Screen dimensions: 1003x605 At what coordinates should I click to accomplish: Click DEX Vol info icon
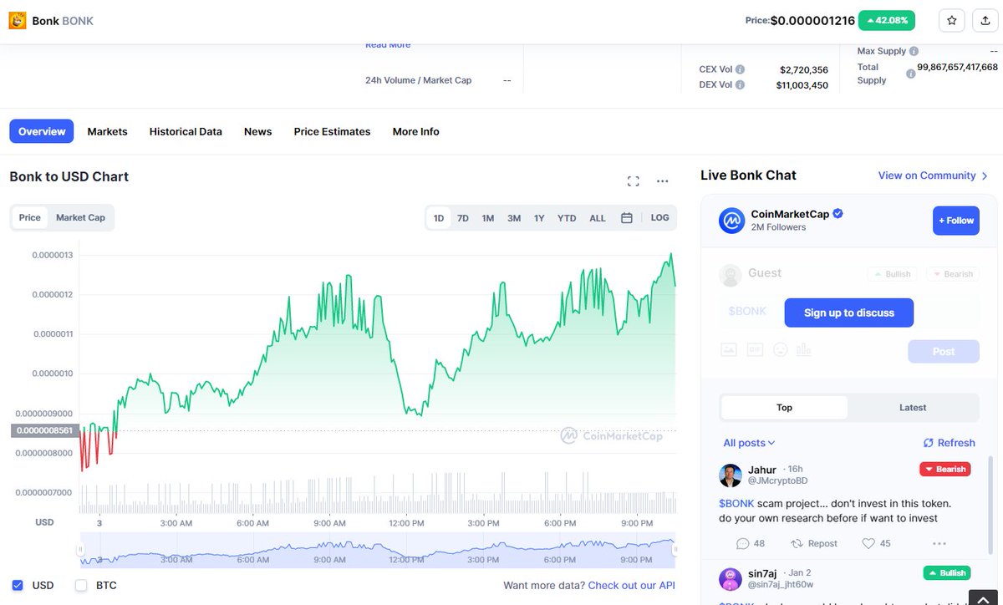pos(740,85)
